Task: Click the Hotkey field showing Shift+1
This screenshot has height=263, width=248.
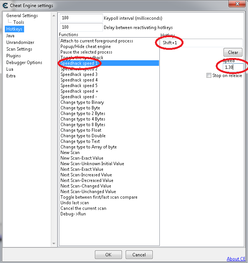Action: pos(201,43)
